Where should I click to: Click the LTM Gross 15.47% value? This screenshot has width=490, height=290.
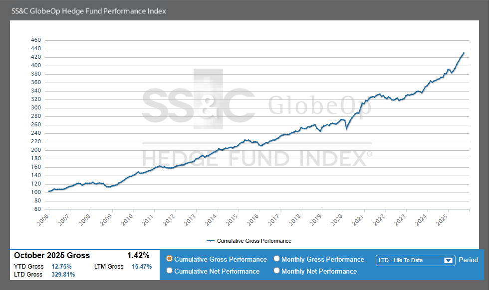(141, 267)
